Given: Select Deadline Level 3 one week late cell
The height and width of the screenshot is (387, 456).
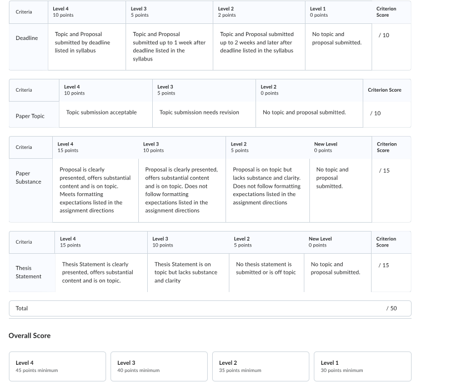Looking at the screenshot, I should (x=169, y=47).
